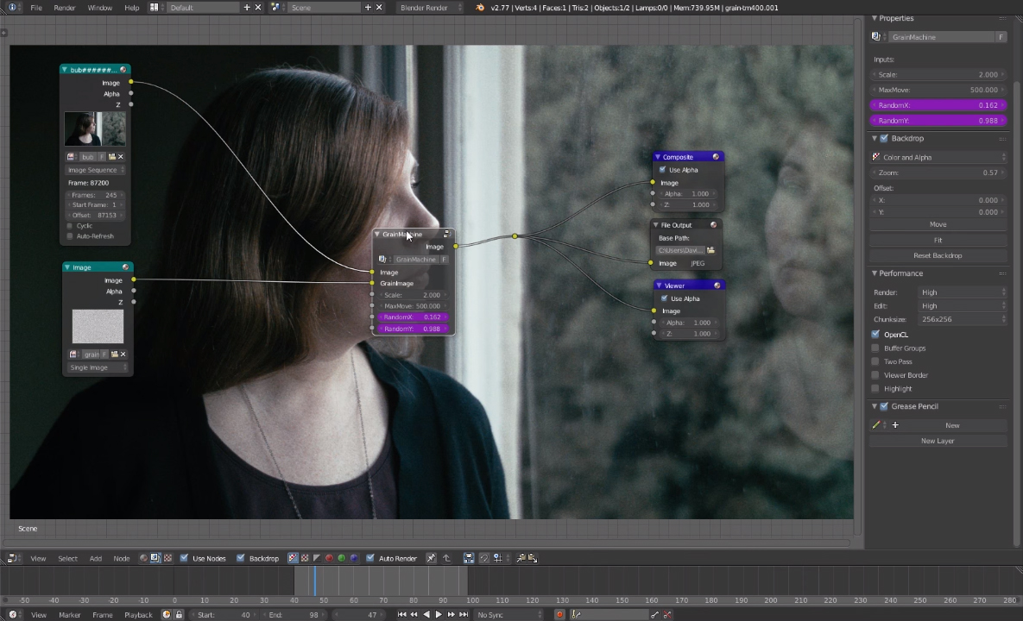Open the Node menu in the node editor

(x=121, y=558)
